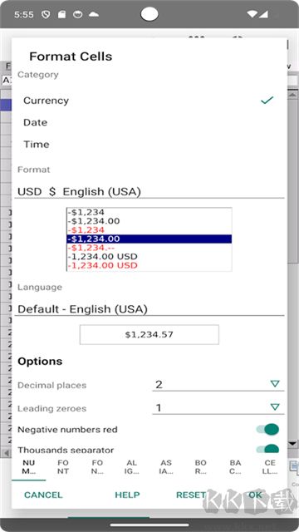Open the Decimal places dropdown arrow
The height and width of the screenshot is (532, 299).
275,384
